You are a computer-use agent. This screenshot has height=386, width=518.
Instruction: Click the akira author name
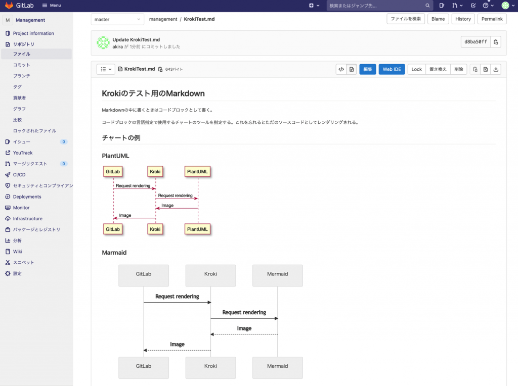pyautogui.click(x=117, y=47)
